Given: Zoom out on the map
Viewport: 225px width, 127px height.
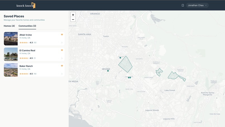Looking at the screenshot, I should coord(73,19).
